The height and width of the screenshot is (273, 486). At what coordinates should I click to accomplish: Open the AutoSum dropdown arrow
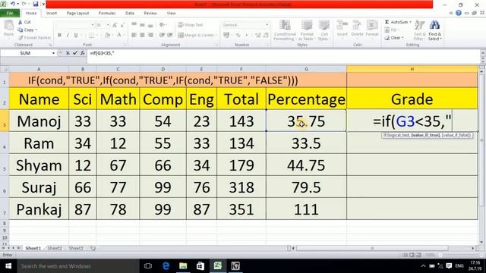pos(410,22)
